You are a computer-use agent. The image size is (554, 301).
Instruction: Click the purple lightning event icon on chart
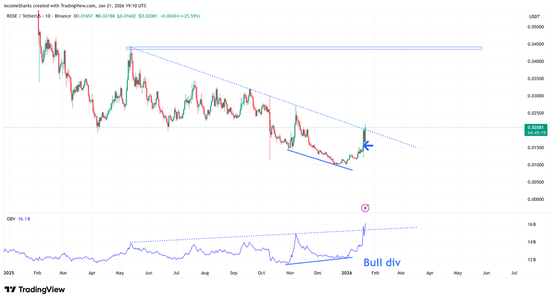pos(365,208)
